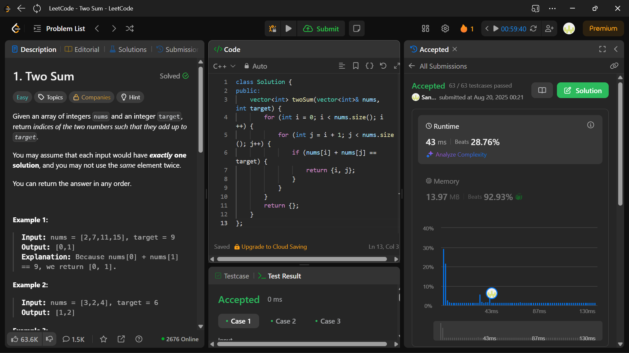Select the Case 2 test tab
The height and width of the screenshot is (353, 629).
pyautogui.click(x=283, y=321)
